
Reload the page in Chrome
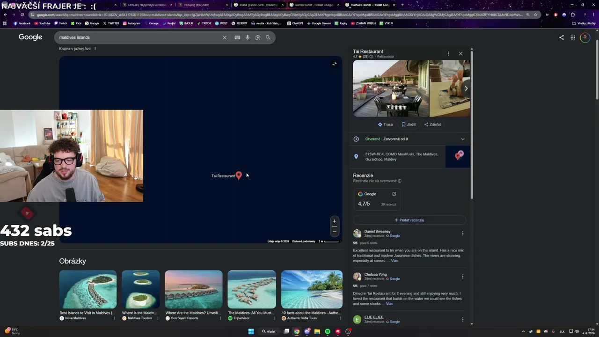pos(22,15)
